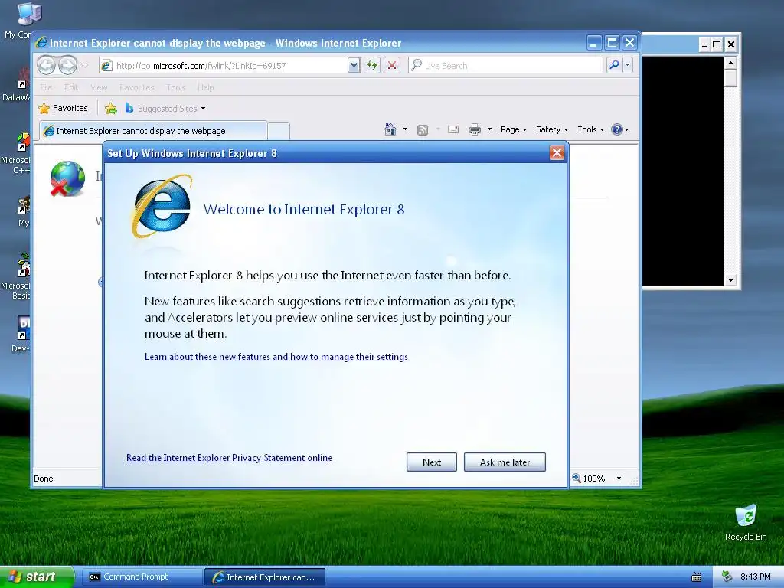
Task: Open the Edit menu
Action: click(x=71, y=87)
